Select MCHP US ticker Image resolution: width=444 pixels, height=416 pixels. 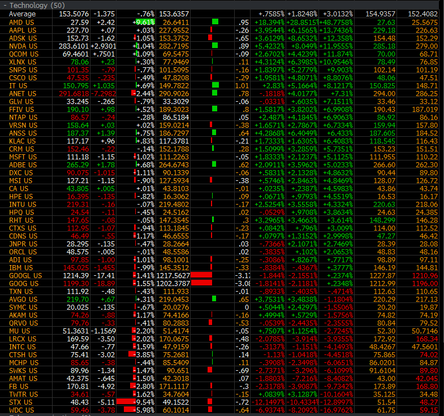click(24, 363)
